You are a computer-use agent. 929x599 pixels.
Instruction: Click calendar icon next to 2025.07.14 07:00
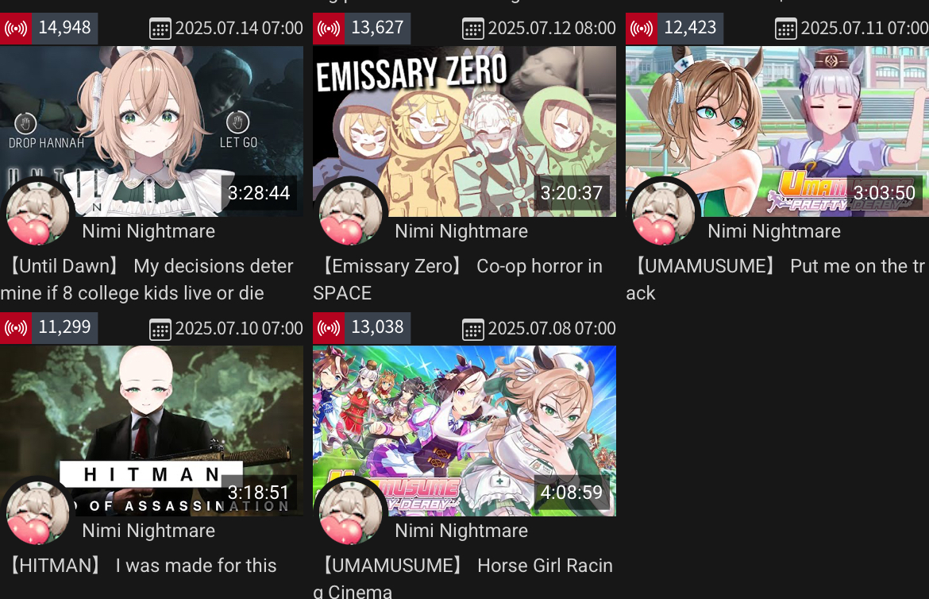coord(160,29)
